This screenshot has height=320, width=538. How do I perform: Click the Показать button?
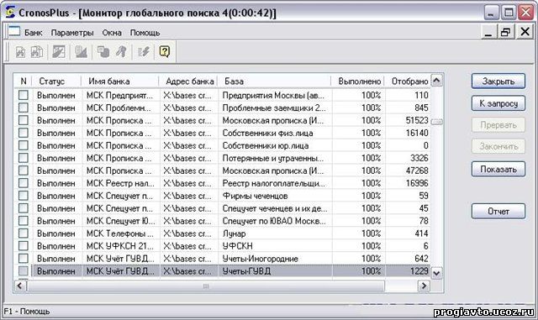[498, 169]
